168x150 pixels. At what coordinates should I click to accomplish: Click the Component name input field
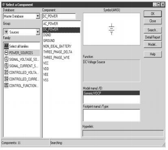(x=59, y=16)
